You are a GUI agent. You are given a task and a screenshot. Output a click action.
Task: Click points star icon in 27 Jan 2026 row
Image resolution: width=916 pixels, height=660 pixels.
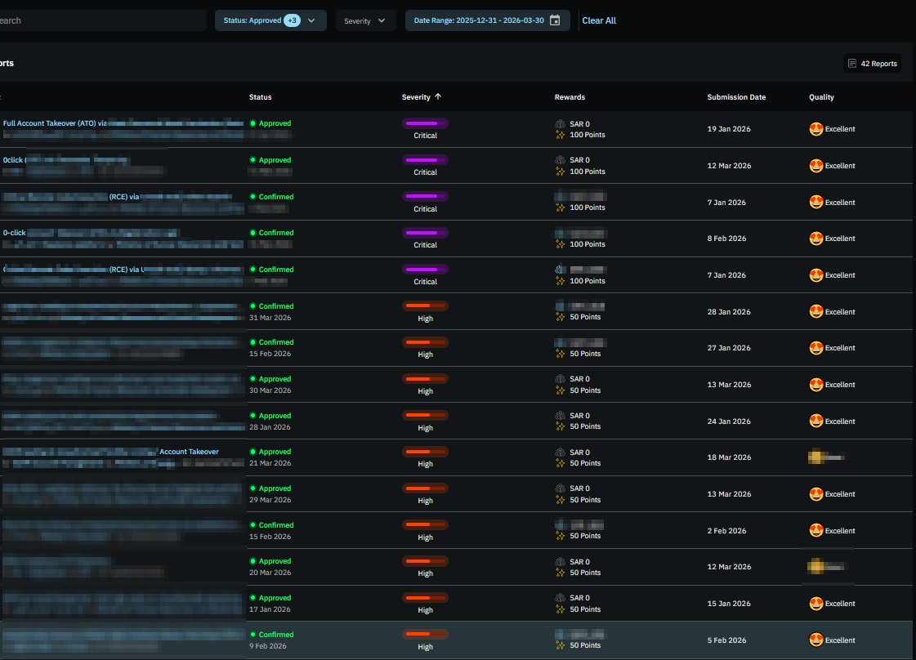560,354
